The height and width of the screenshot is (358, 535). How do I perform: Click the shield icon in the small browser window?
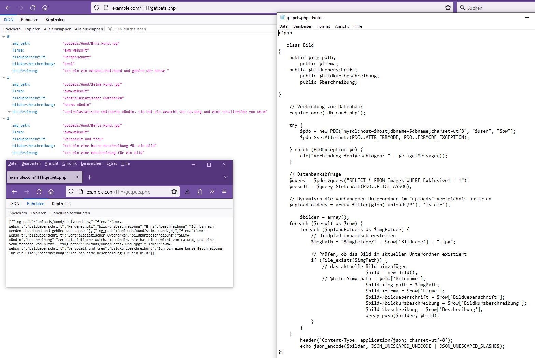(71, 191)
